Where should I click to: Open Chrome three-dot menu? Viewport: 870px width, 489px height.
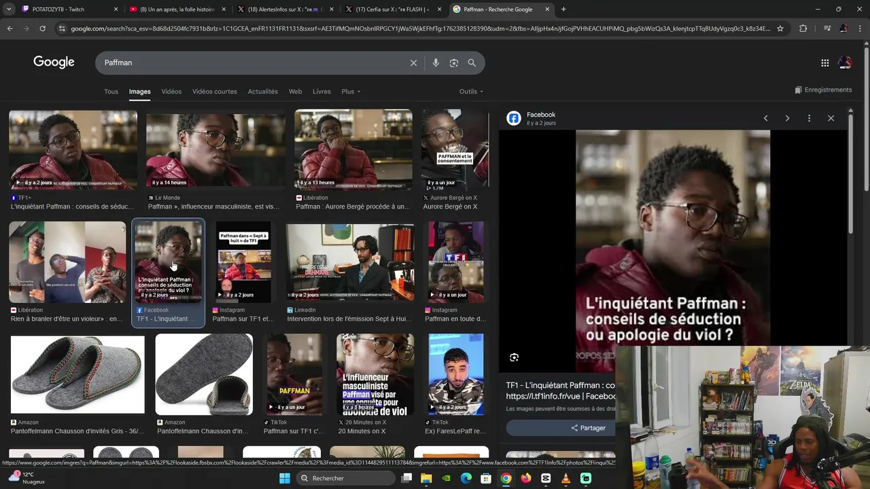point(860,29)
